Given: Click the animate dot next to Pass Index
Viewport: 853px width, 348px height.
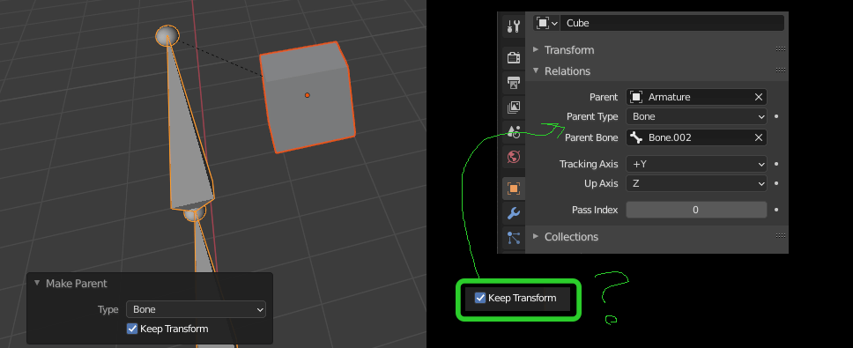Looking at the screenshot, I should pyautogui.click(x=776, y=210).
